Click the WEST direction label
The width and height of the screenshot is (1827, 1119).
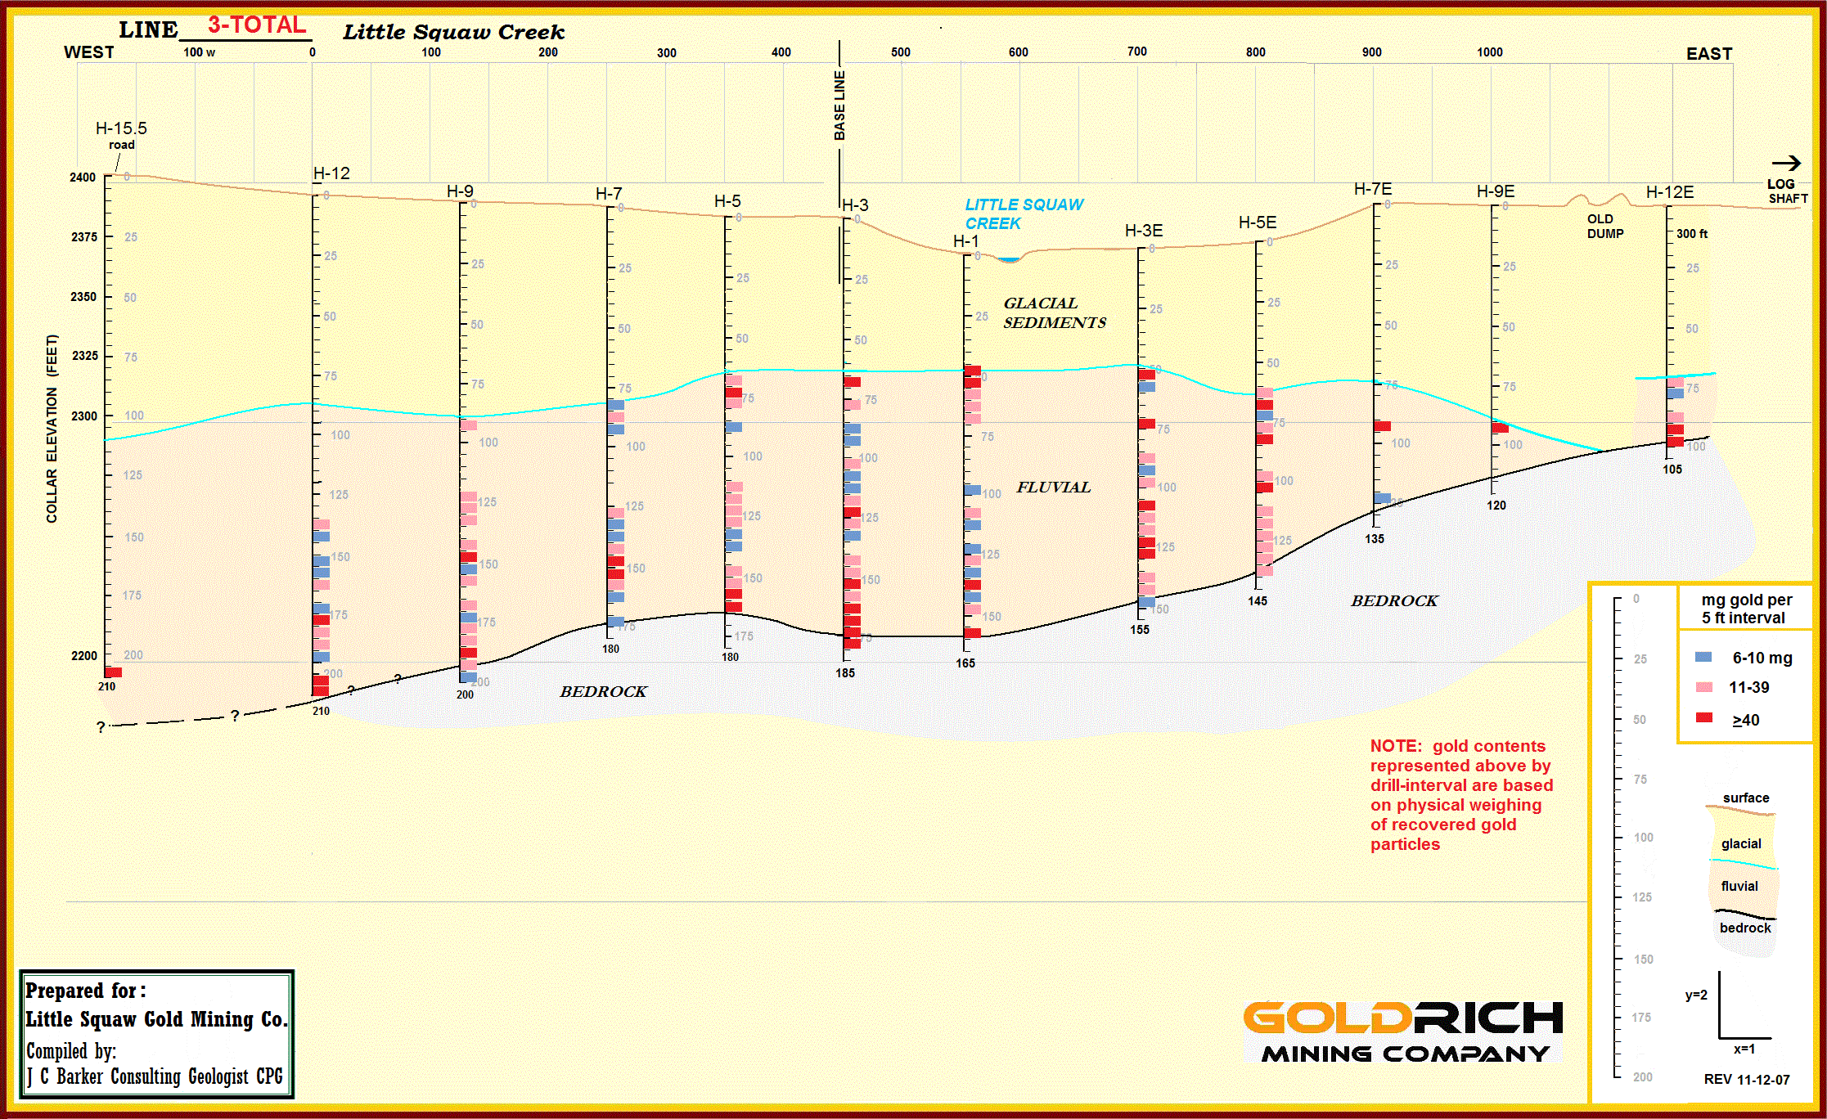pos(89,52)
